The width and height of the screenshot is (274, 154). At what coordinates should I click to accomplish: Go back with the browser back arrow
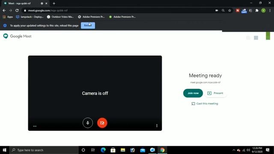pyautogui.click(x=4, y=10)
